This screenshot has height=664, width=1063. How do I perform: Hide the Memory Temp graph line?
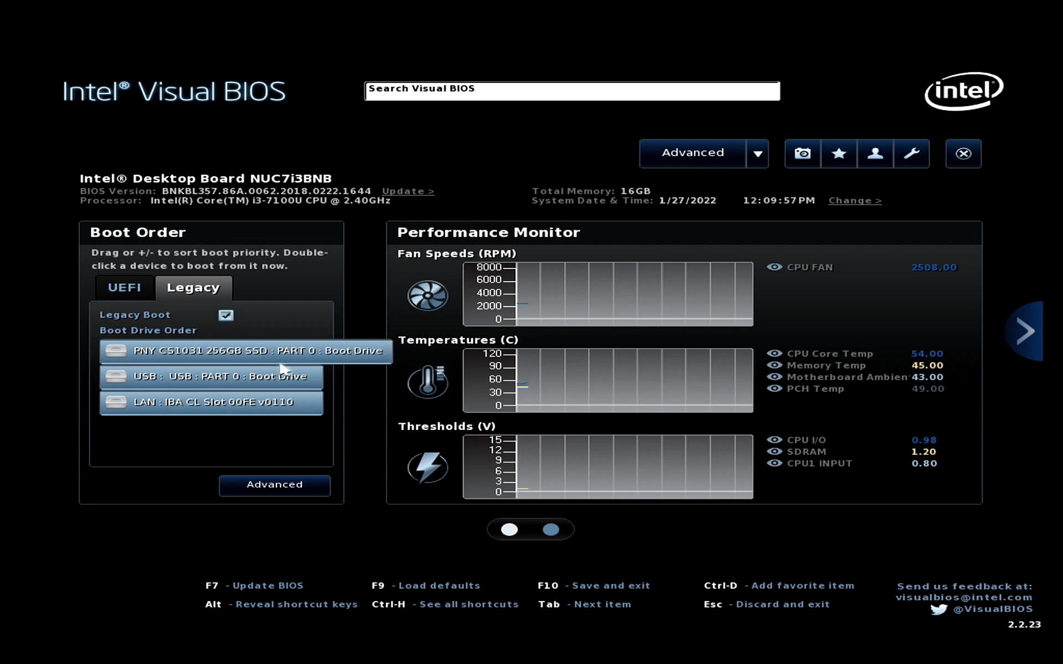(774, 365)
